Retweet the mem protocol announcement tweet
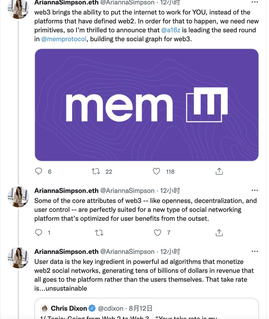This screenshot has height=319, width=269. (96, 171)
